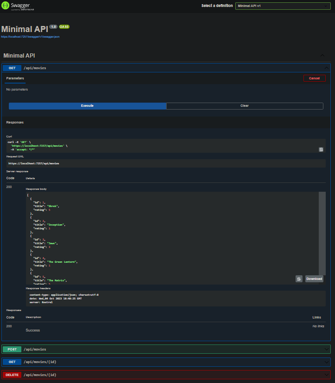The width and height of the screenshot is (335, 383).
Task: Click the GET method badge on /api/movies
Action: (x=12, y=68)
